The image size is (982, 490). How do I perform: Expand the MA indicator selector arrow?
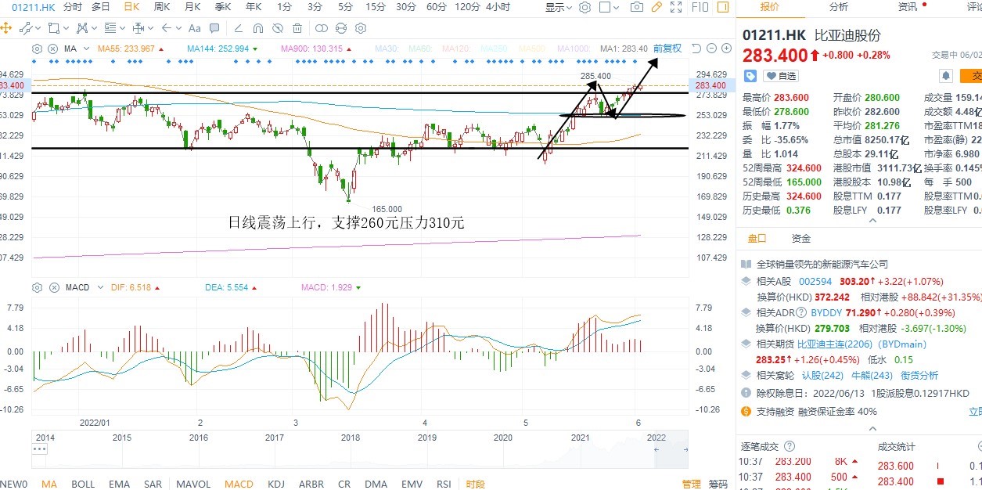coord(87,49)
